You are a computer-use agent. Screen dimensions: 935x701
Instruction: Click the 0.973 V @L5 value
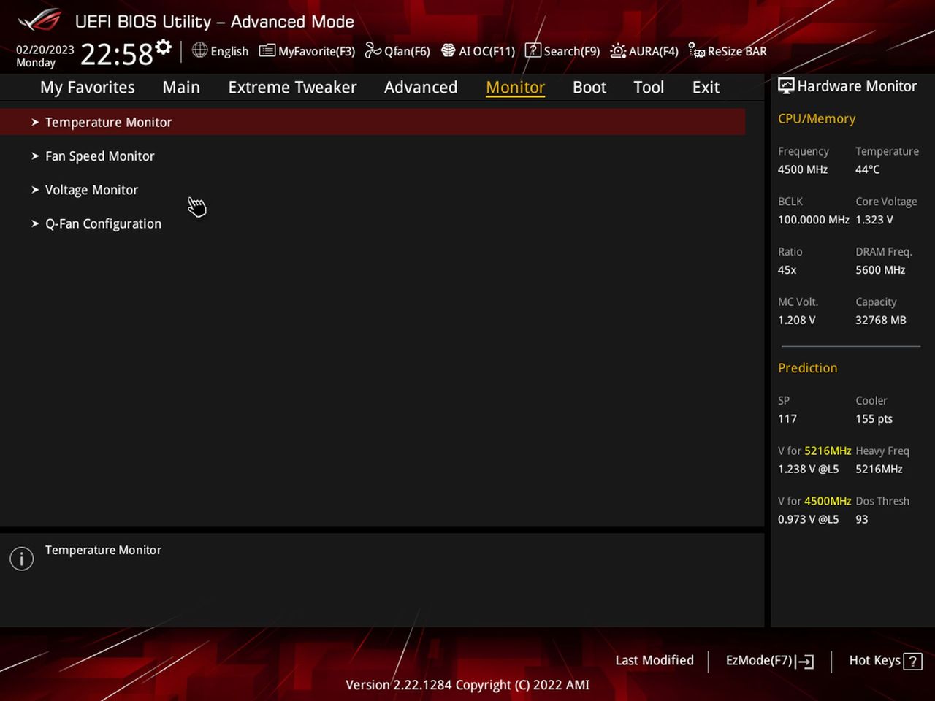click(808, 520)
